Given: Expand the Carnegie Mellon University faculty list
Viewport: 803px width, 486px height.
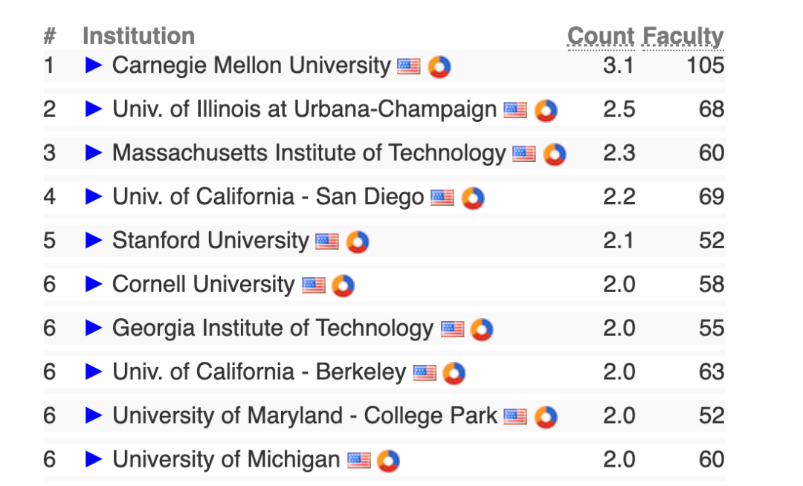Looking at the screenshot, I should point(93,65).
